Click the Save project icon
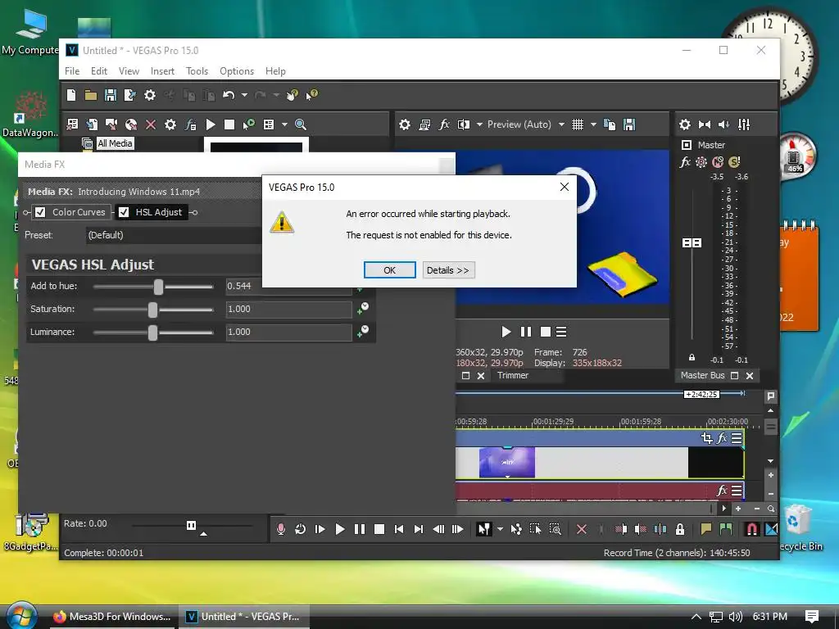This screenshot has height=629, width=839. point(111,95)
